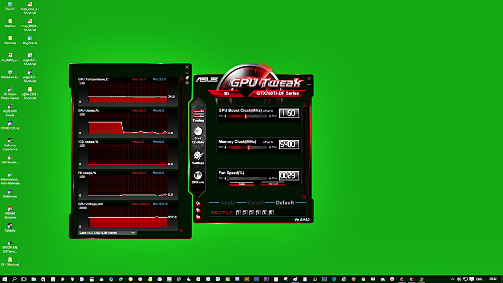
Task: Select profile 1
Action: 238,213
